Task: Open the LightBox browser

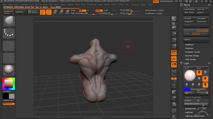Action: click(21, 12)
